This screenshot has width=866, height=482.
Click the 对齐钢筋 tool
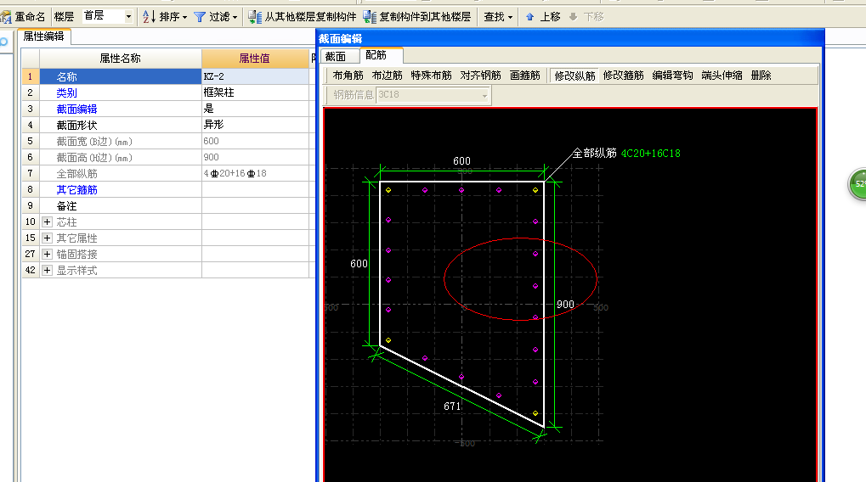[x=480, y=76]
